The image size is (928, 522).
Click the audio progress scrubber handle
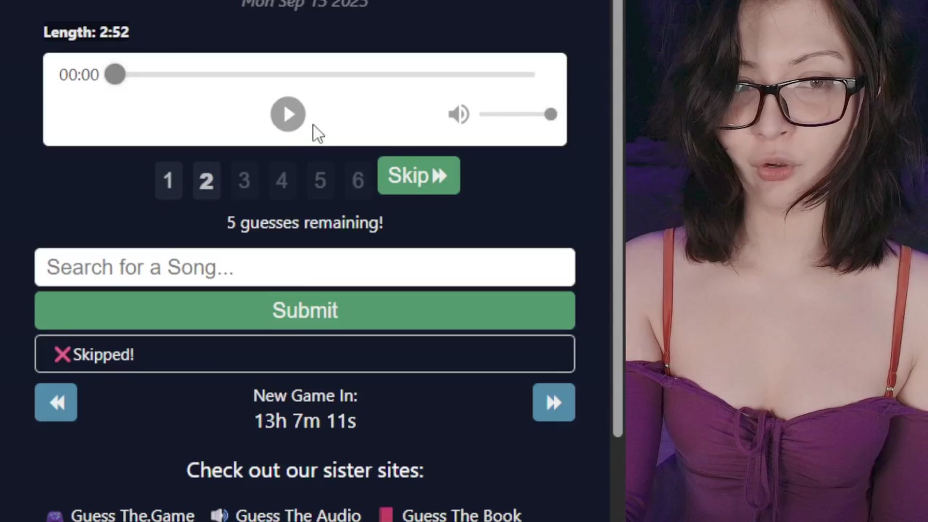(115, 74)
